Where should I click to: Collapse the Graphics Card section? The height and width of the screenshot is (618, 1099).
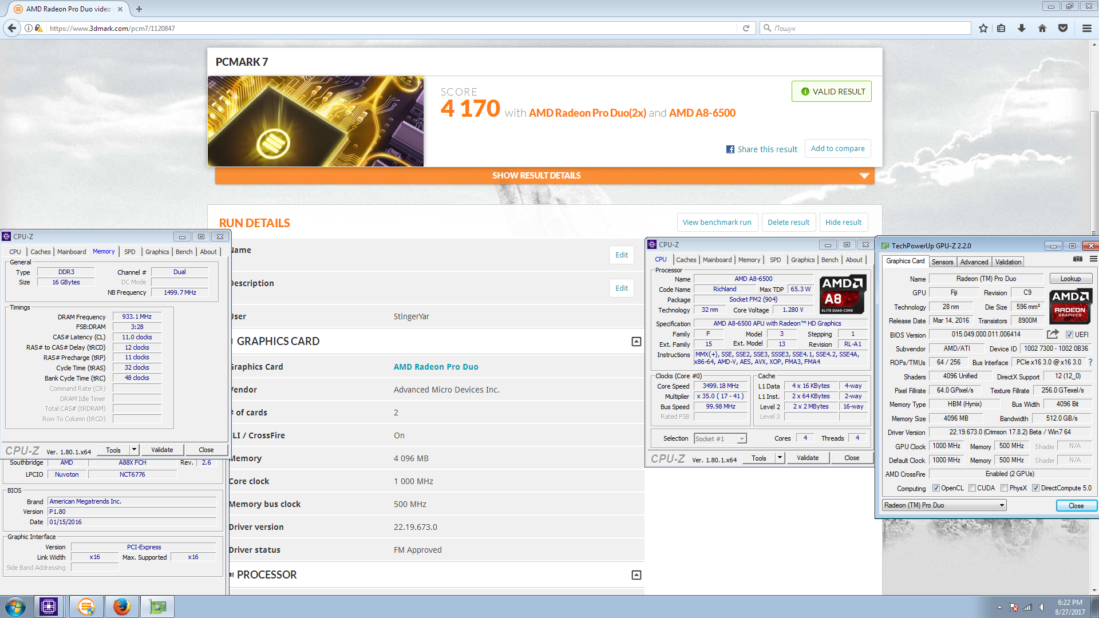636,342
